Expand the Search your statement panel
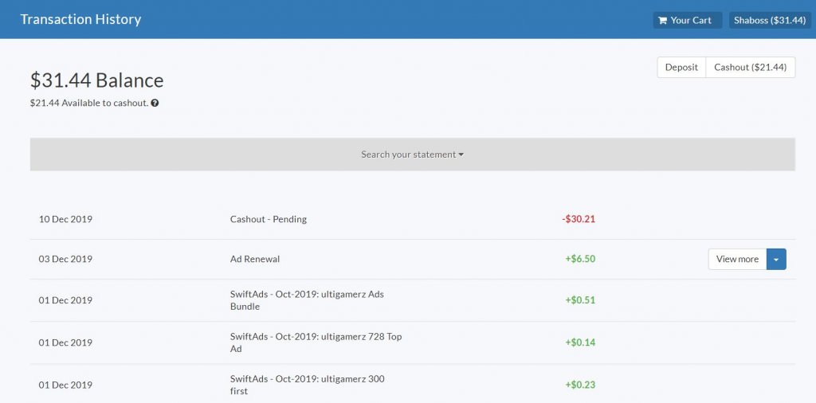The image size is (816, 403). tap(412, 155)
